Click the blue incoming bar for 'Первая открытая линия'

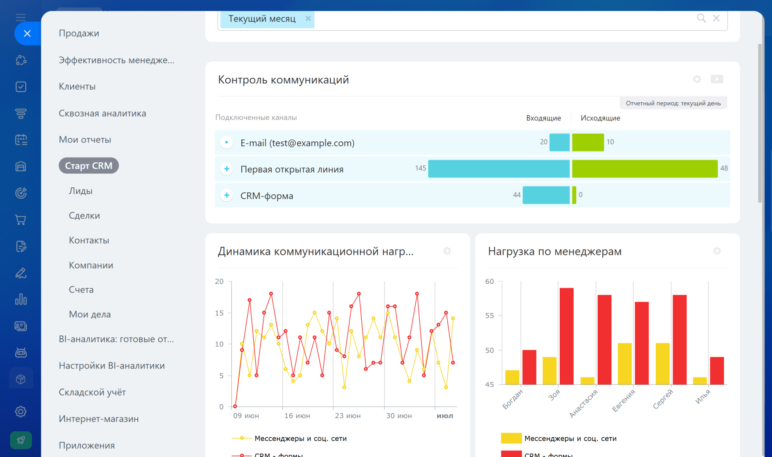click(499, 169)
